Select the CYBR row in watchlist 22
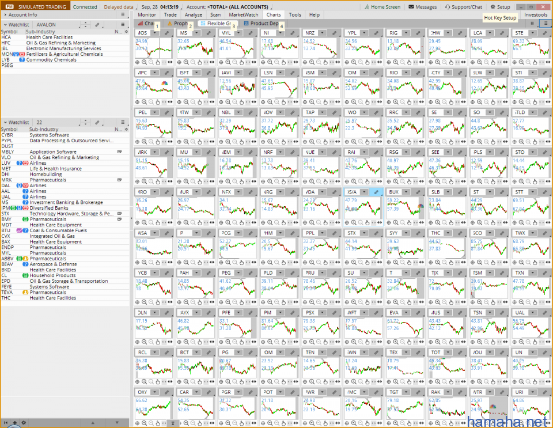This screenshot has width=553, height=428. pyautogui.click(x=65, y=135)
